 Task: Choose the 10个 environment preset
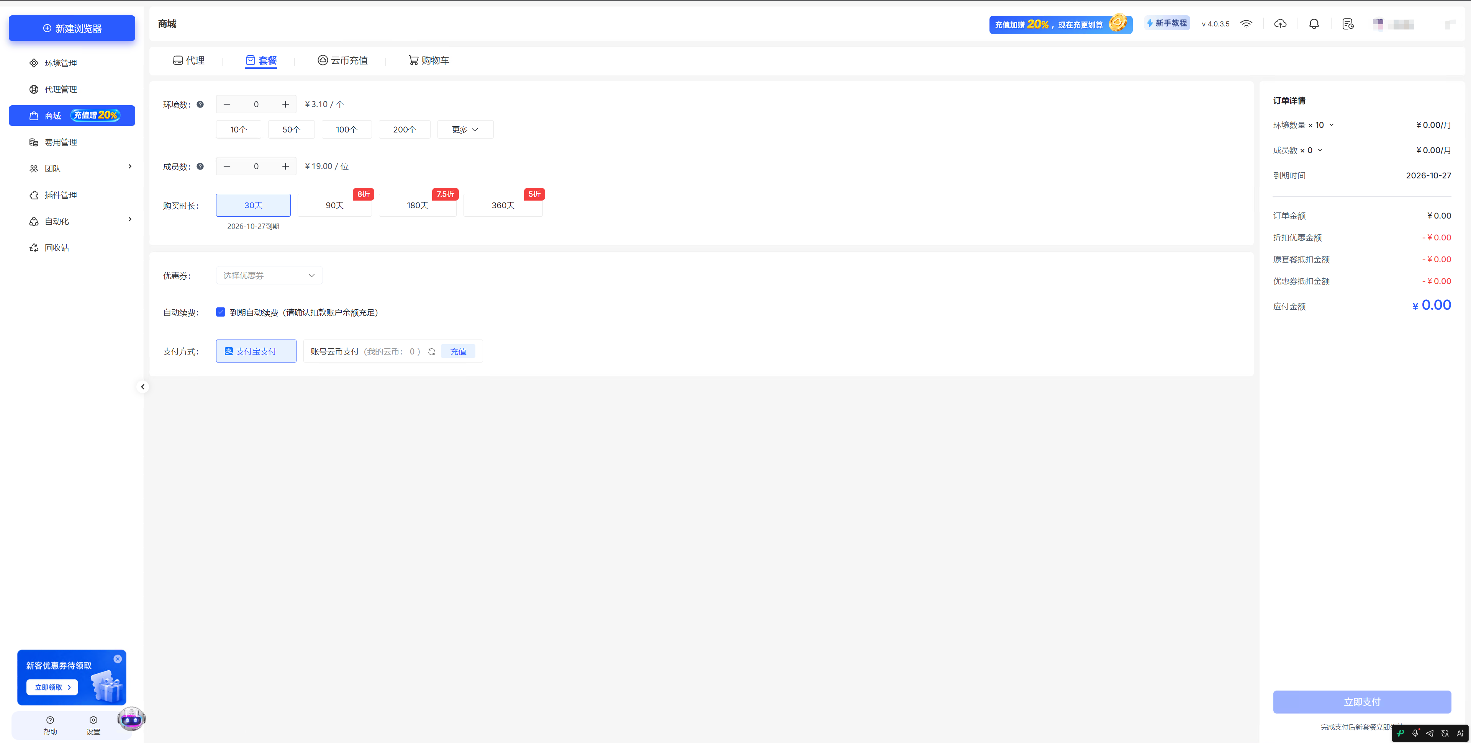point(239,129)
